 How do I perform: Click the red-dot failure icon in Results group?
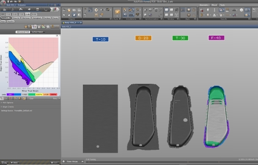coord(201,10)
